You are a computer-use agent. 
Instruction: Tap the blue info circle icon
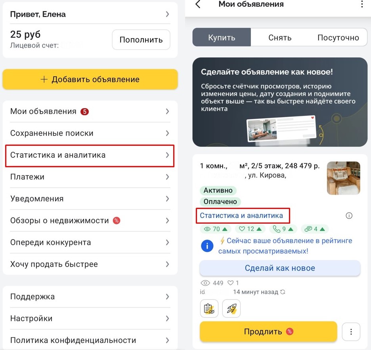tap(207, 246)
